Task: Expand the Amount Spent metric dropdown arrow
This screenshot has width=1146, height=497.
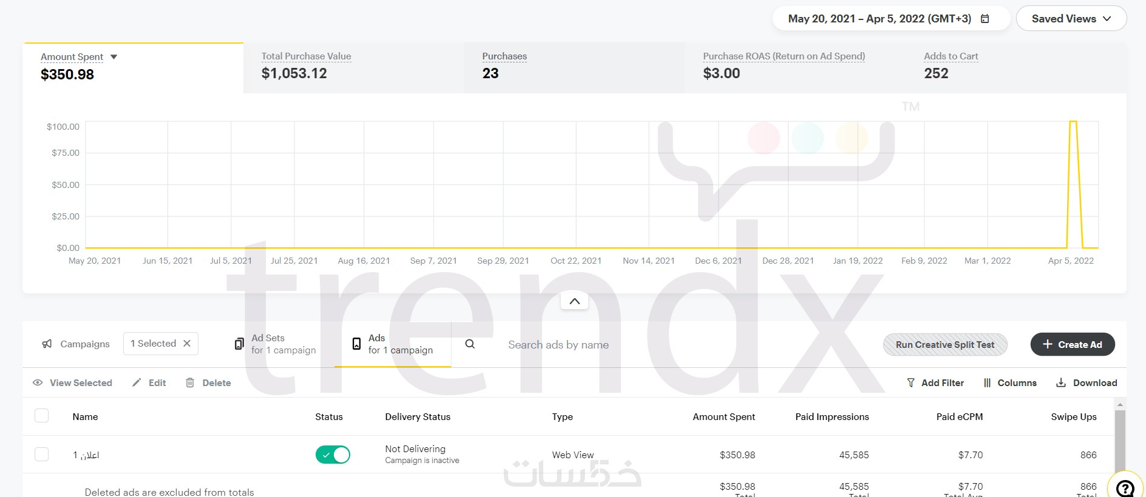Action: (x=114, y=57)
